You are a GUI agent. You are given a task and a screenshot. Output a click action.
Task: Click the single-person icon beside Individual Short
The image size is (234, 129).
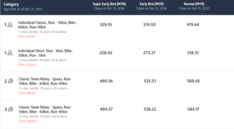10,53
